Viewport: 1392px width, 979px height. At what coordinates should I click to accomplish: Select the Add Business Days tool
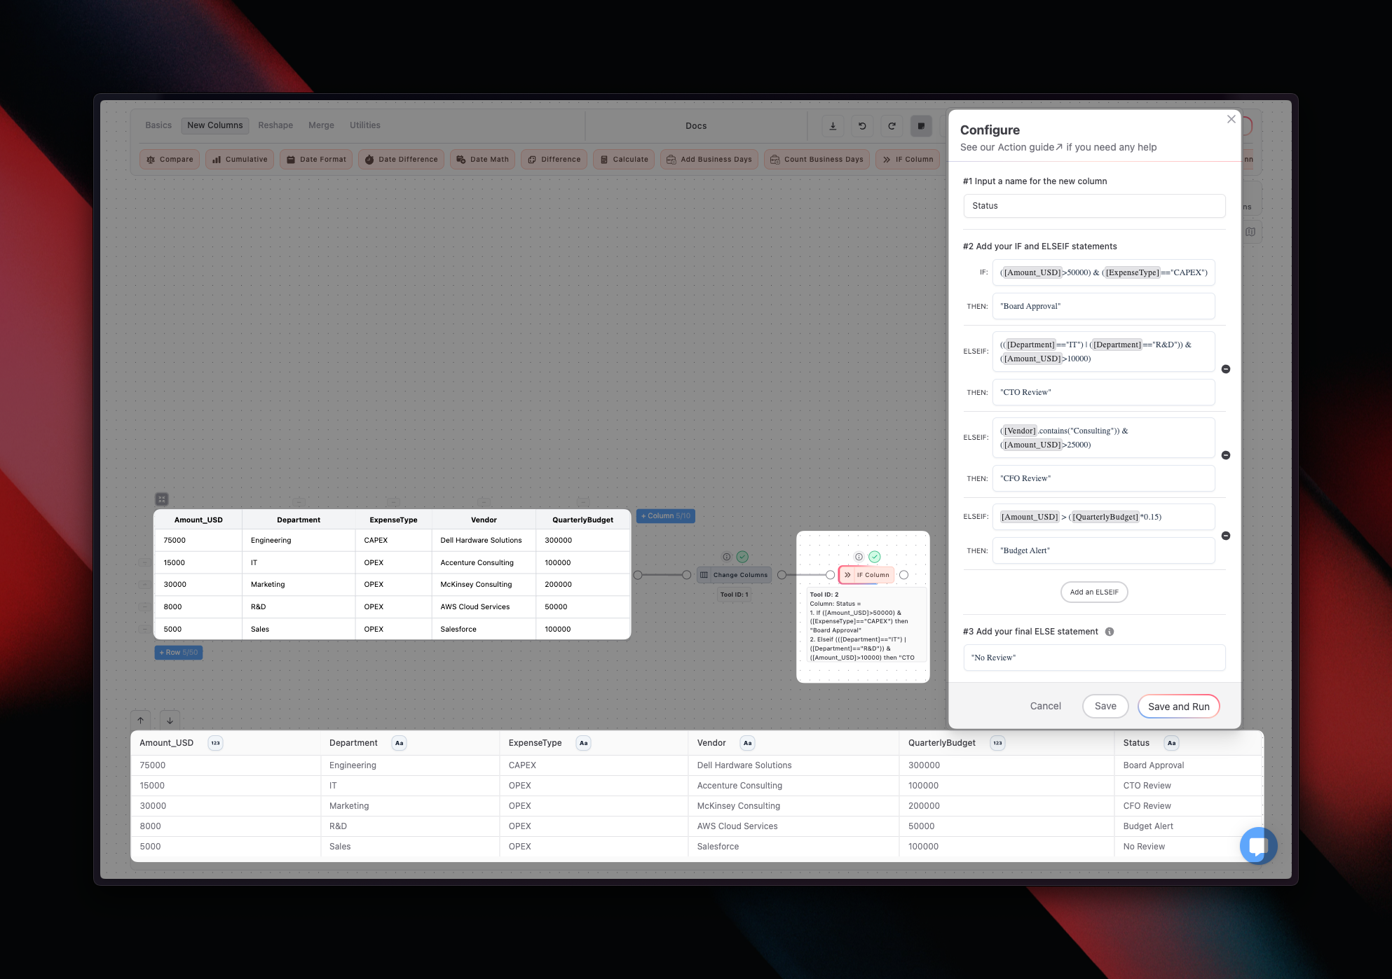tap(709, 160)
